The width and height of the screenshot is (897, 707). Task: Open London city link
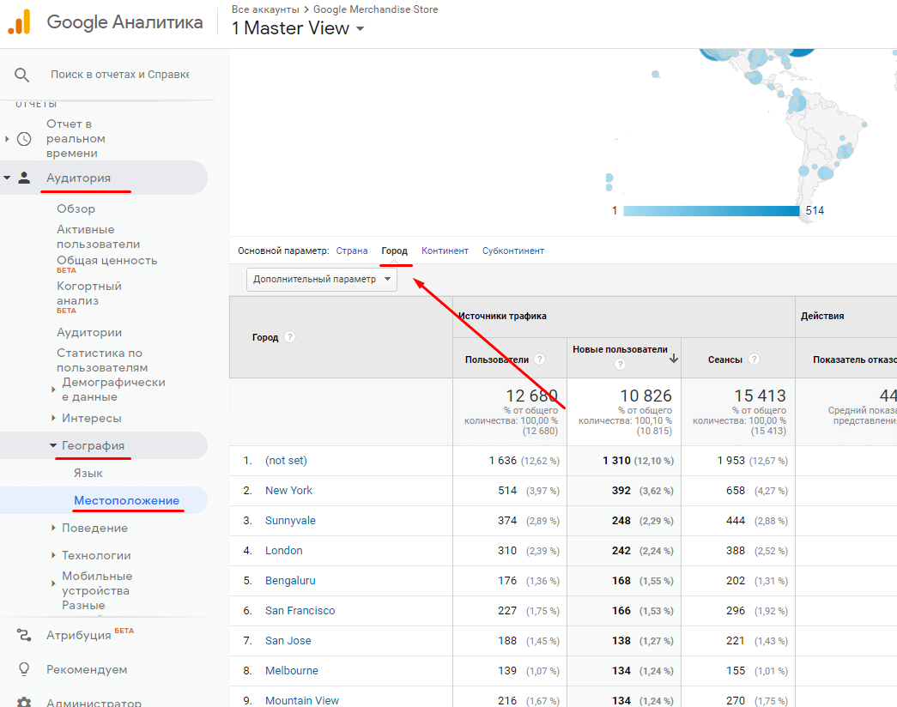(284, 550)
